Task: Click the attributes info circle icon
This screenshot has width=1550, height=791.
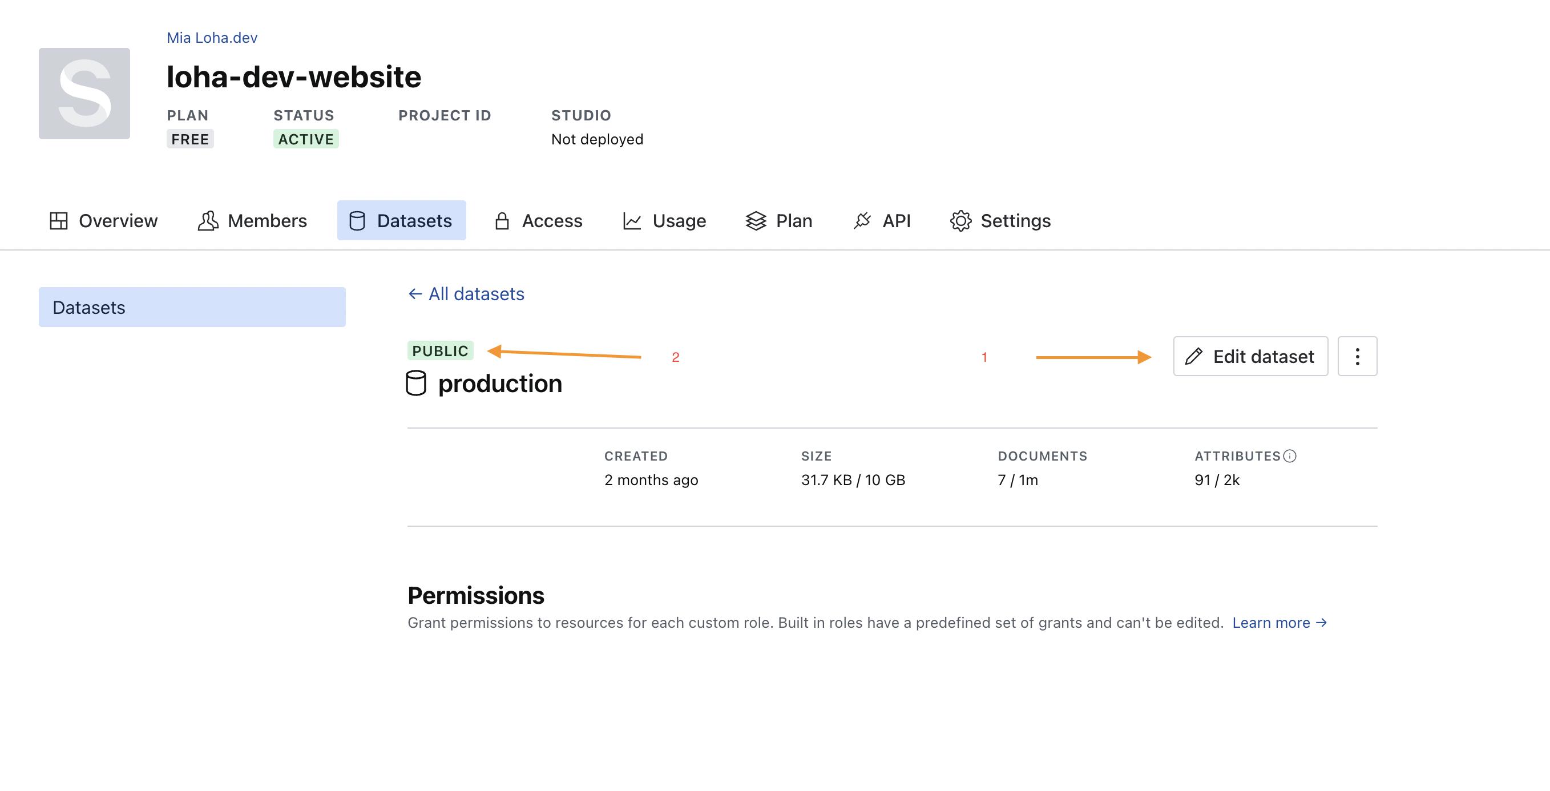Action: click(1289, 456)
